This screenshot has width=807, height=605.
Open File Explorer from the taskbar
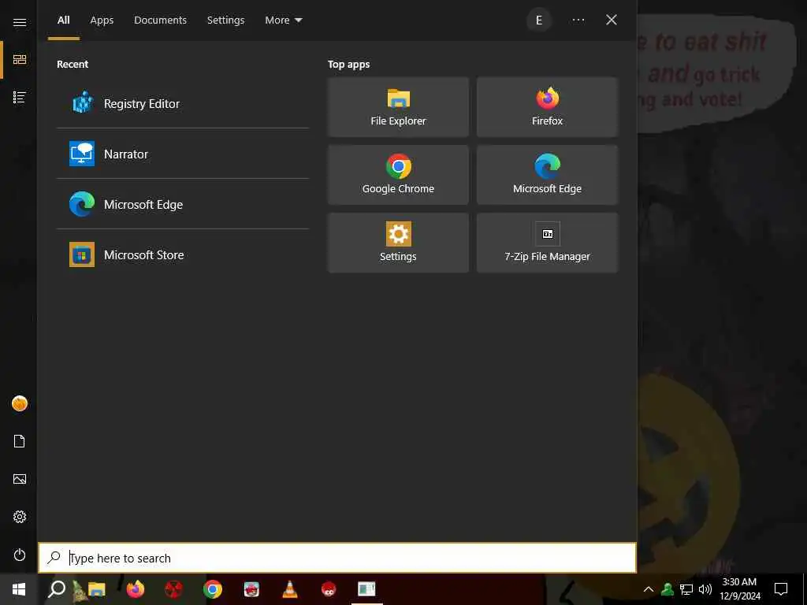[x=96, y=589]
